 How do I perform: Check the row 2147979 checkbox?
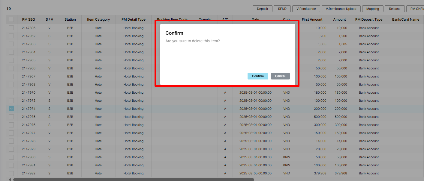(x=11, y=149)
